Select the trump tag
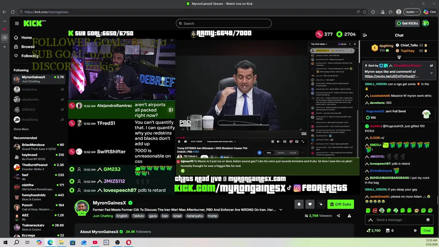 pyautogui.click(x=213, y=216)
